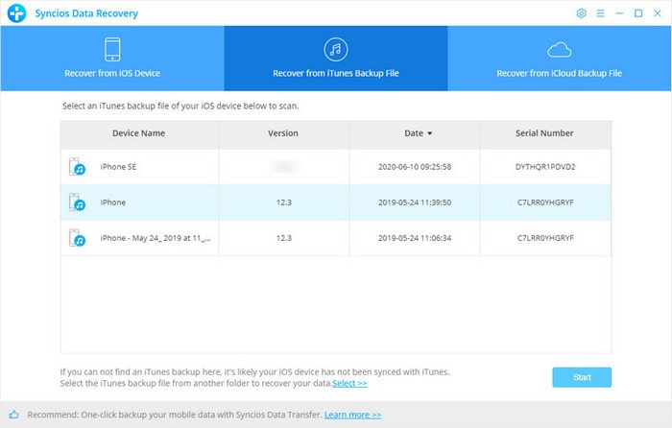Open the hamburger menu icon
Image resolution: width=672 pixels, height=428 pixels.
pos(600,13)
